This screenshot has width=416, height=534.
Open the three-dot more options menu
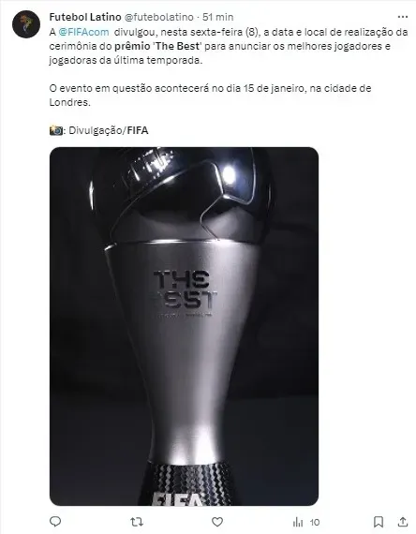(x=403, y=17)
